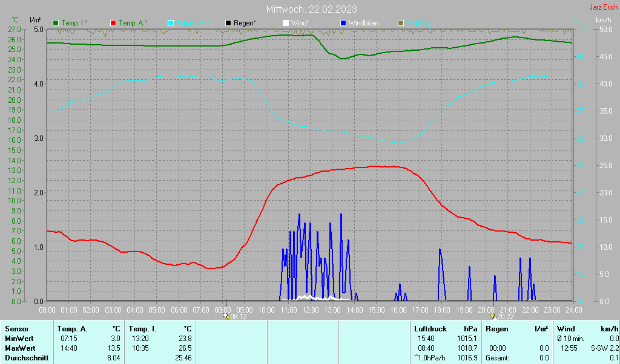Click the 20:22 sunset time text
Viewport: 620px width, 364px height.
pyautogui.click(x=506, y=317)
